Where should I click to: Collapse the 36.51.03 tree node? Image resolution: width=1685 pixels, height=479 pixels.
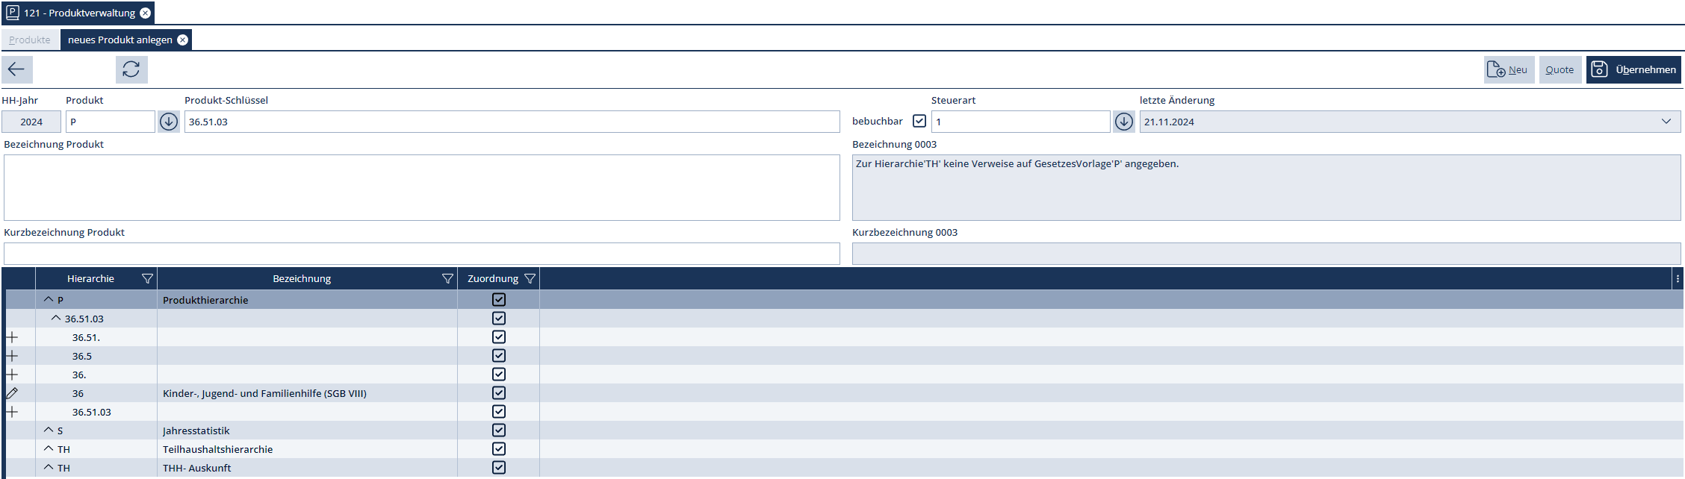56,319
